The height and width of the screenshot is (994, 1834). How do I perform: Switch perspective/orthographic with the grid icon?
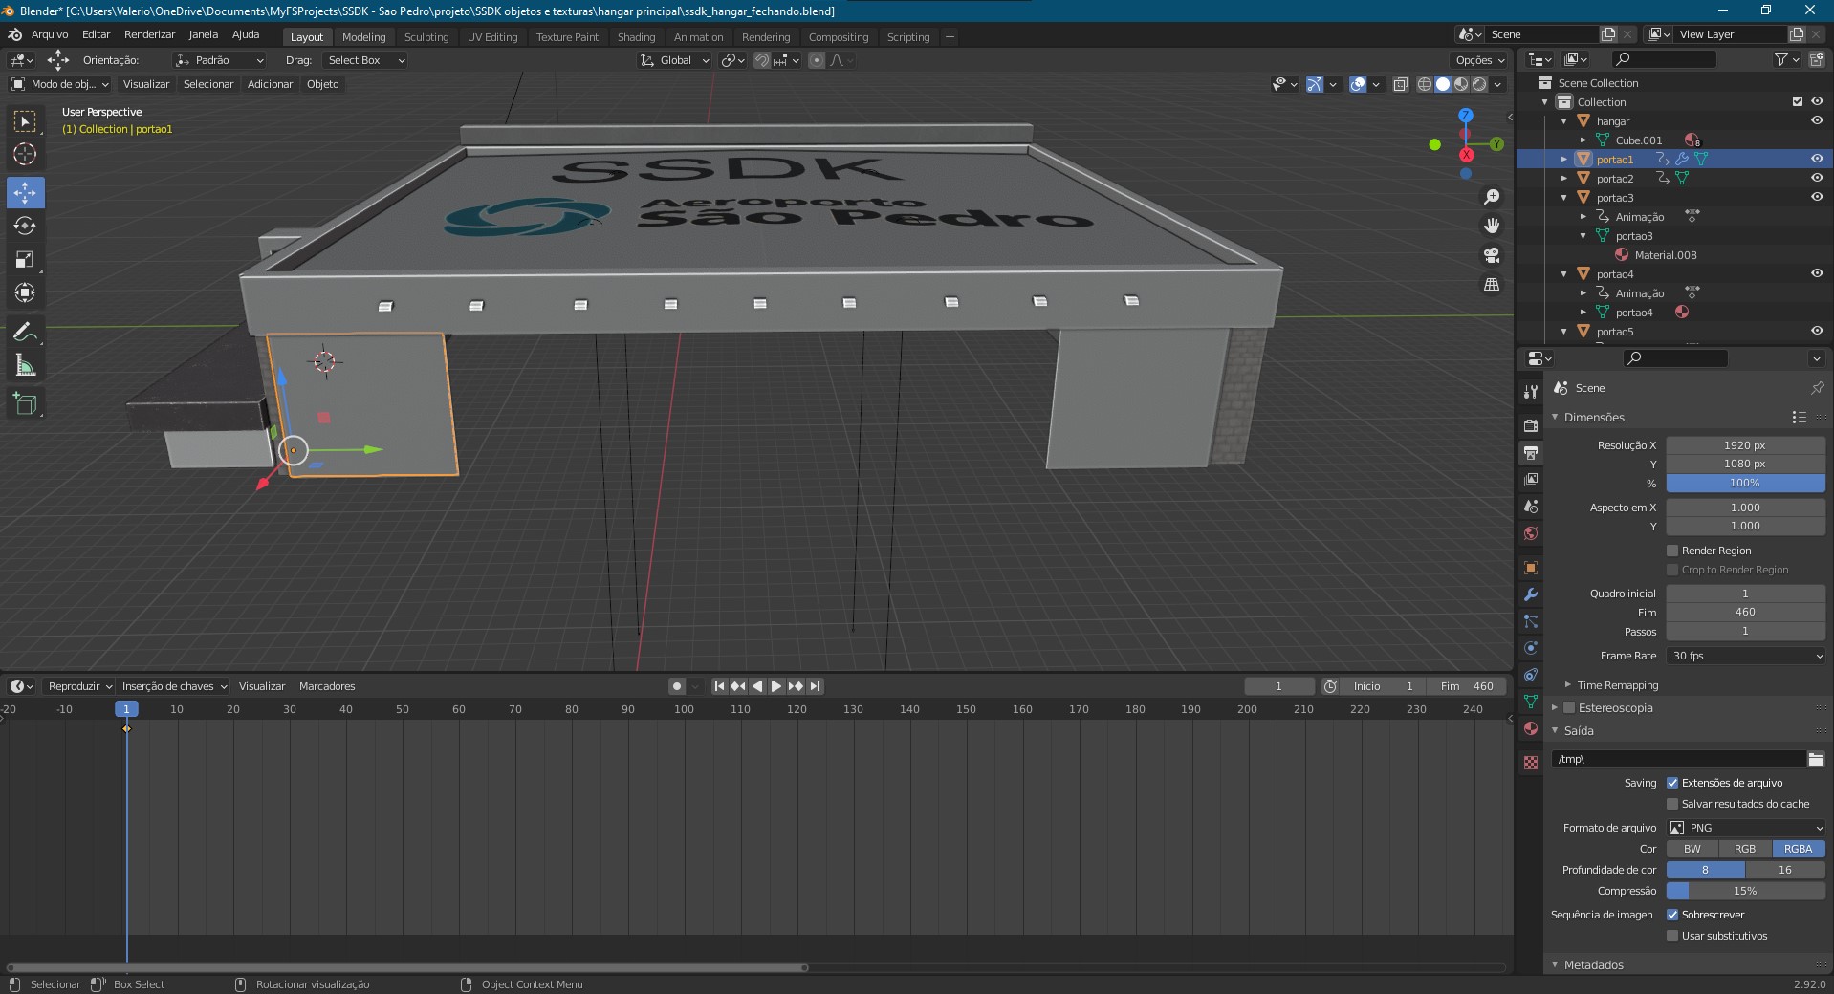click(1491, 284)
